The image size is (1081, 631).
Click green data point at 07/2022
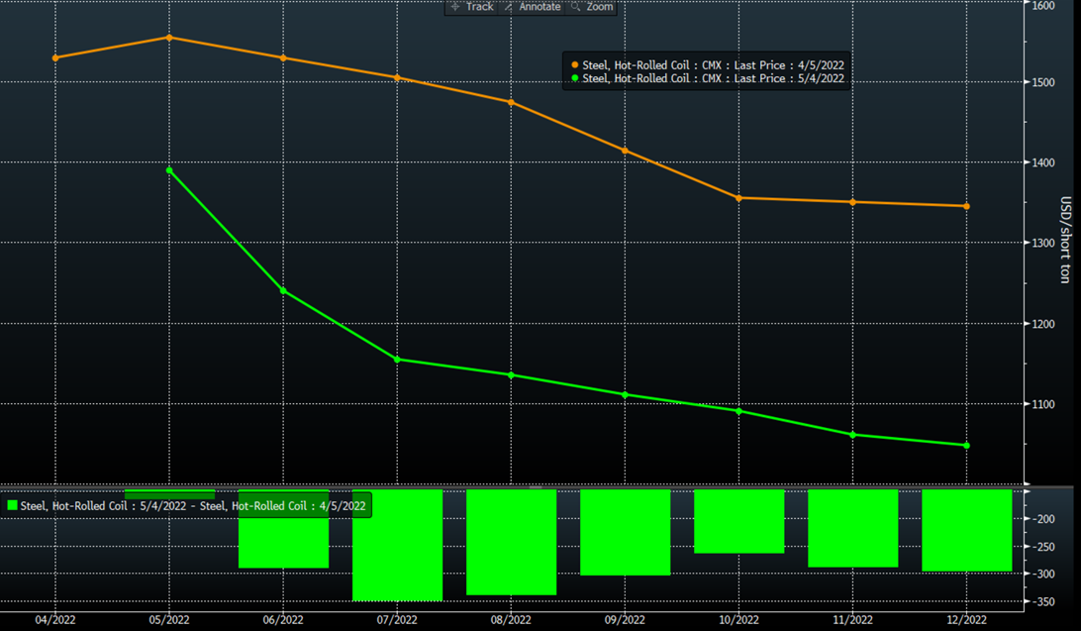(x=397, y=360)
